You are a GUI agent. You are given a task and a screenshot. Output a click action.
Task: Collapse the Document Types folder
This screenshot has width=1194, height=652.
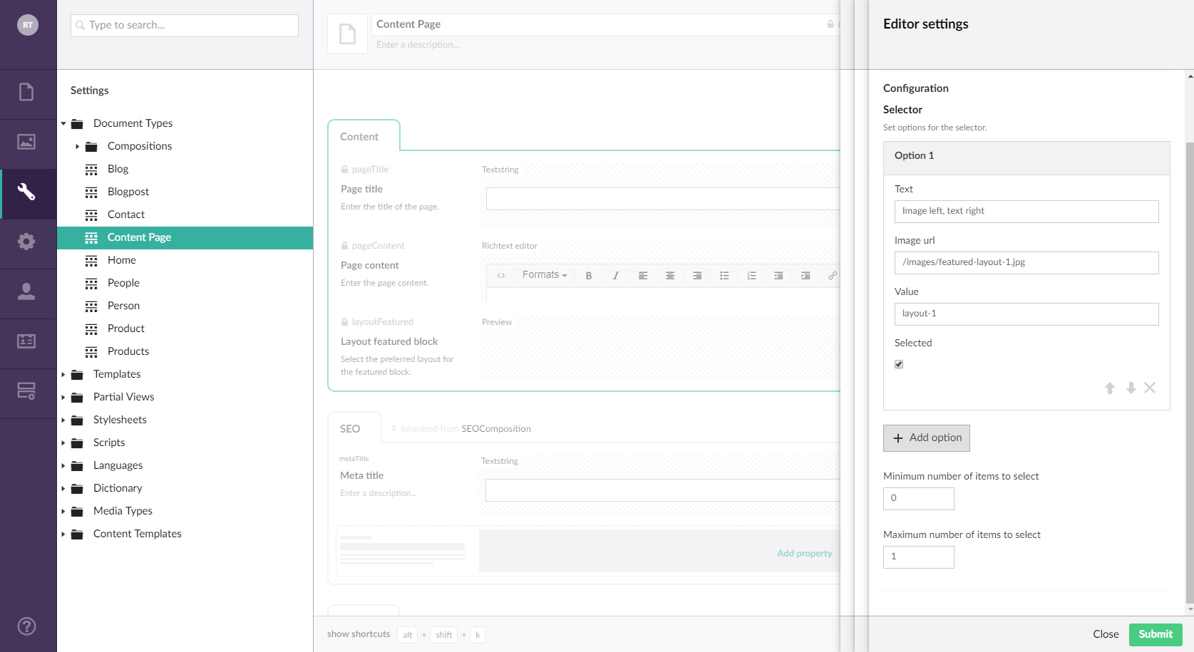coord(63,124)
